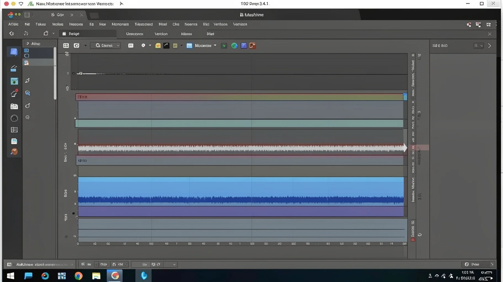
Task: Open the Hortonies menu
Action: click(x=120, y=24)
